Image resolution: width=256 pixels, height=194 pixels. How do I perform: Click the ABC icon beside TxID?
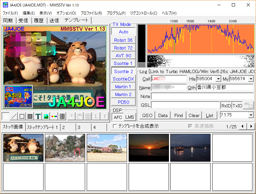(x=248, y=105)
